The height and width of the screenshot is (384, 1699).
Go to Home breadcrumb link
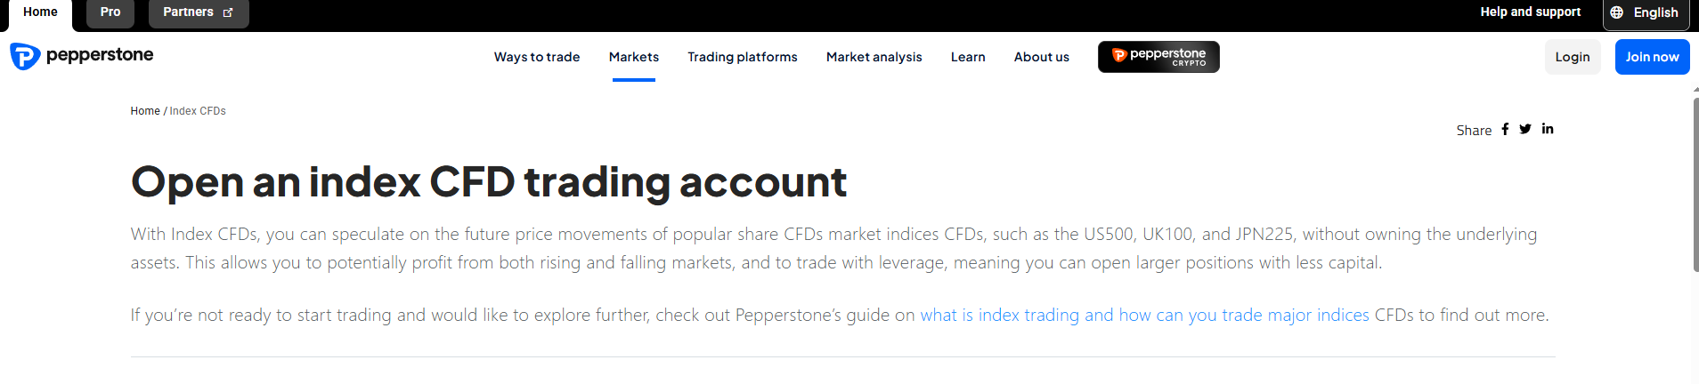coord(145,111)
